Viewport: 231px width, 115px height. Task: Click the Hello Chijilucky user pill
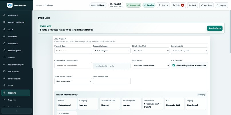point(98,5)
